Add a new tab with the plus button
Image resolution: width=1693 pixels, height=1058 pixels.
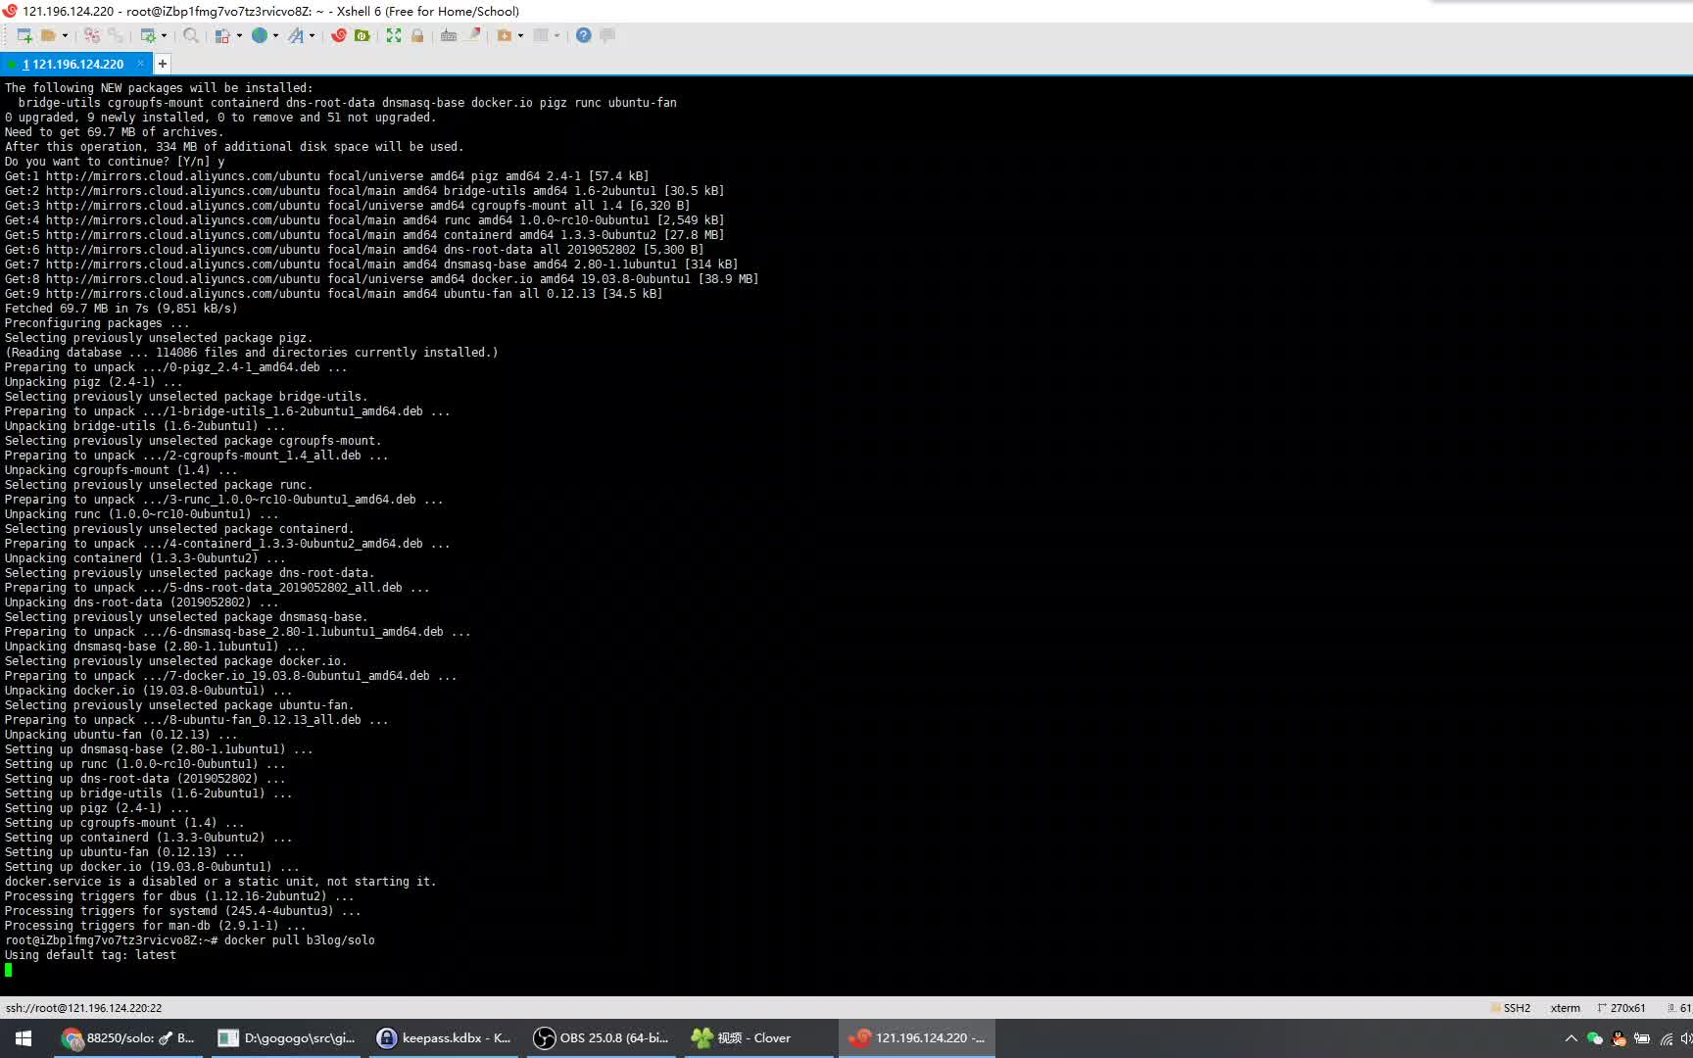point(163,64)
